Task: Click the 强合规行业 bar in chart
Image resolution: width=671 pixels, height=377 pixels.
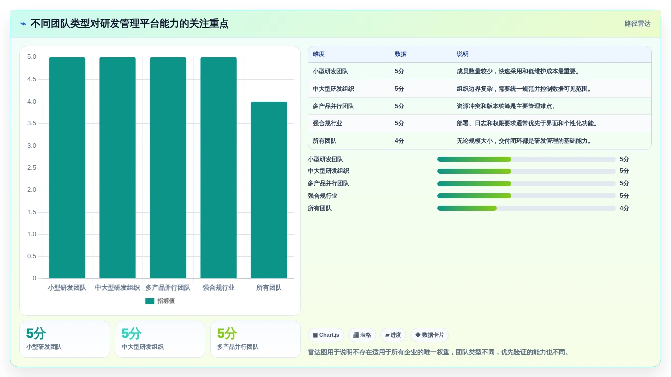Action: (x=219, y=168)
